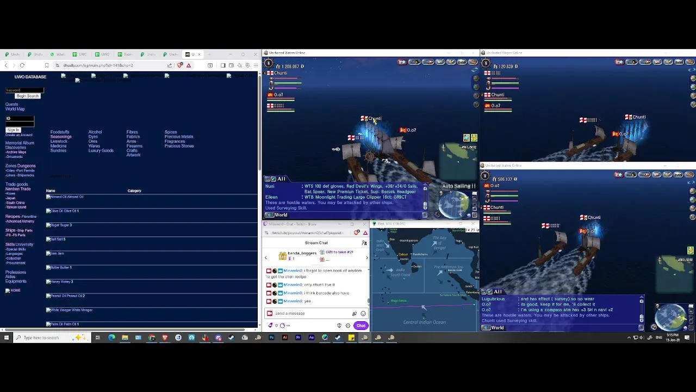This screenshot has width=696, height=392.
Task: Reload the UWO Database page
Action: pos(22,65)
